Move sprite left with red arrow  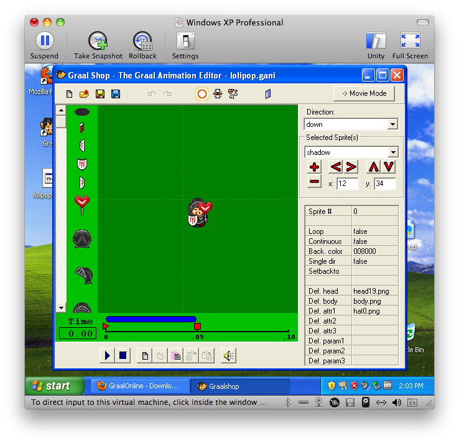tap(336, 167)
